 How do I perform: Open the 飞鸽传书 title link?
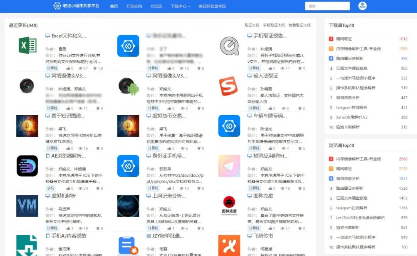click(x=263, y=236)
